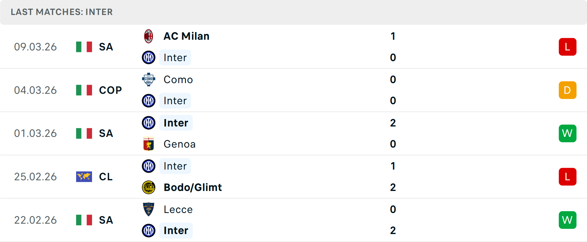Open the LAST MATCHES: INTER header
587x242 pixels.
point(62,12)
